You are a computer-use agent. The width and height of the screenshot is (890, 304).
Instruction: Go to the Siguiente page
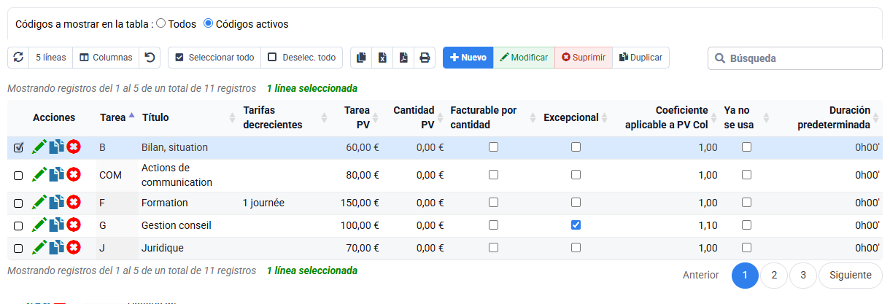tap(851, 275)
